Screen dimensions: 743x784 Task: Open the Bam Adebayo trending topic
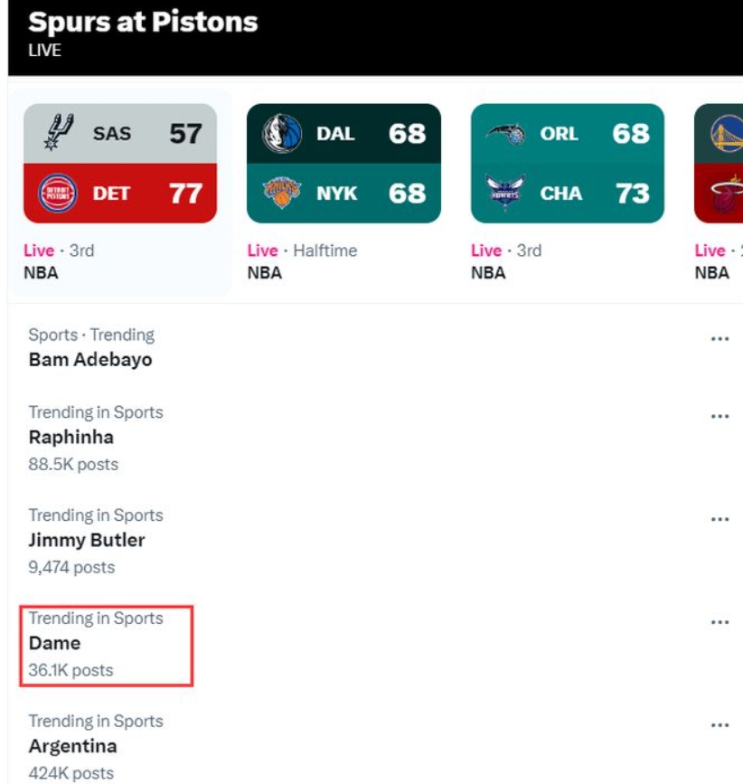point(90,360)
